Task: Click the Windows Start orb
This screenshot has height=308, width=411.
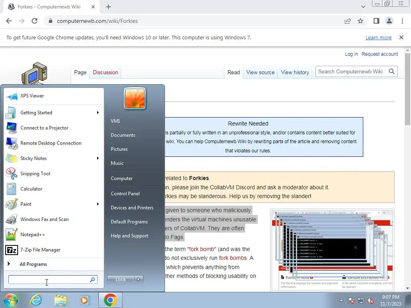Action: (x=10, y=300)
